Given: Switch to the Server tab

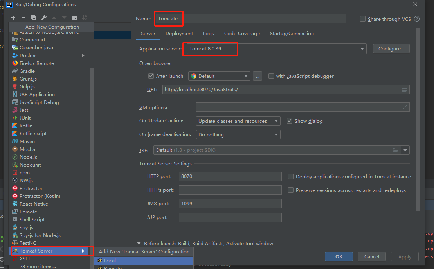Looking at the screenshot, I should coord(148,34).
